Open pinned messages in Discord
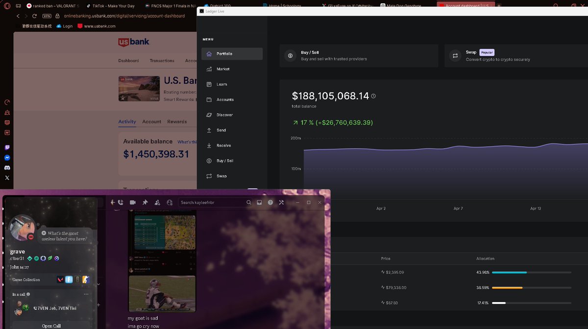Image resolution: width=588 pixels, height=329 pixels. (x=145, y=202)
